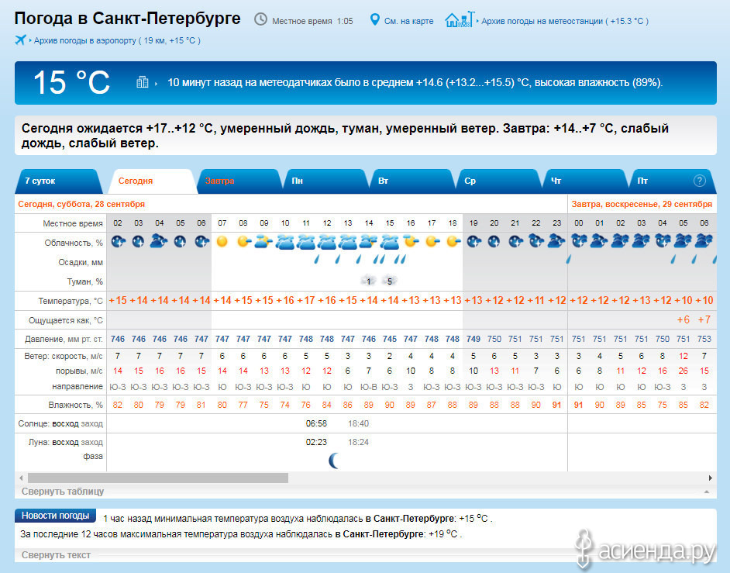
Task: Click the night cloudiness icon at hour 20
Action: click(x=494, y=241)
